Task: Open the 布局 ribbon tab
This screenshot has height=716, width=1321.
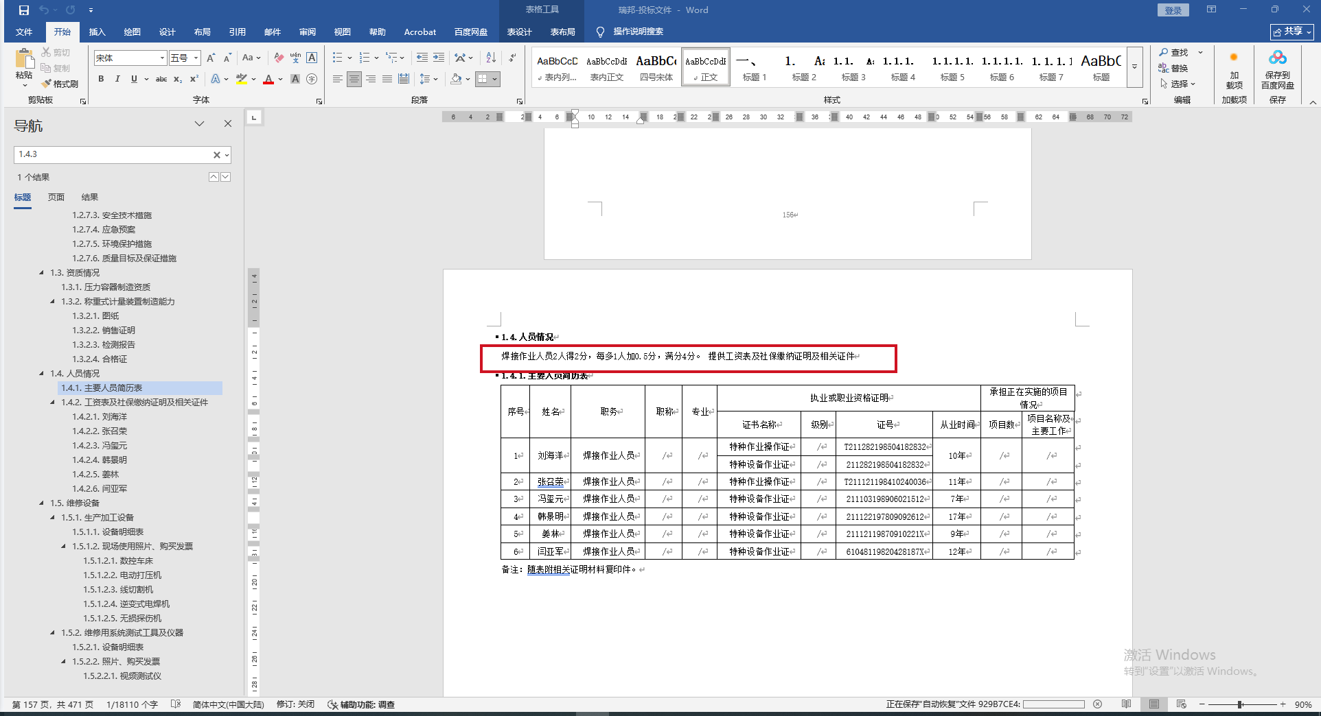Action: (203, 32)
